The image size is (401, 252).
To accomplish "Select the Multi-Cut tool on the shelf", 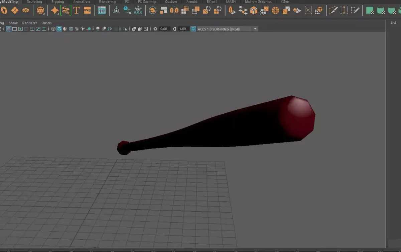I will [333, 10].
